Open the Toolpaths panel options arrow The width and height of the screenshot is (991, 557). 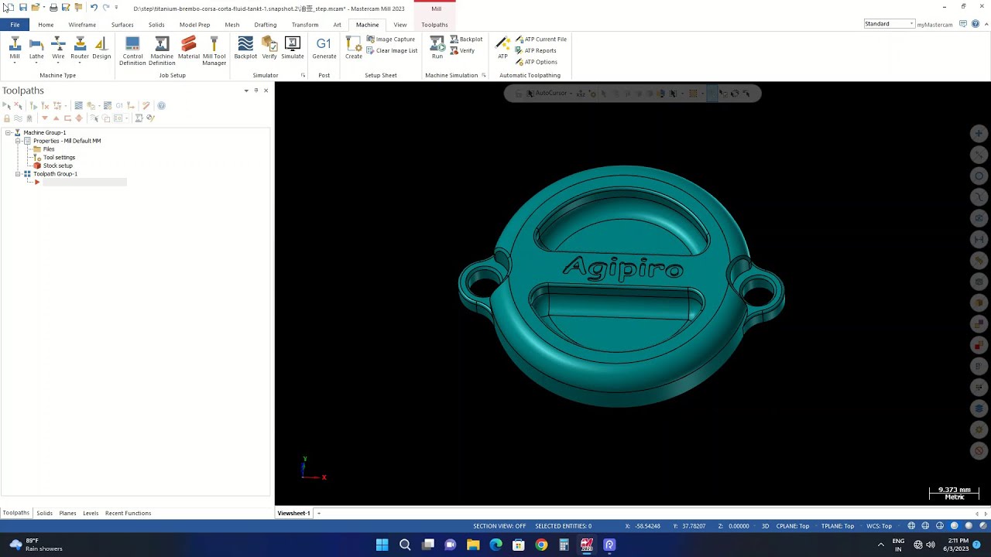pos(246,91)
